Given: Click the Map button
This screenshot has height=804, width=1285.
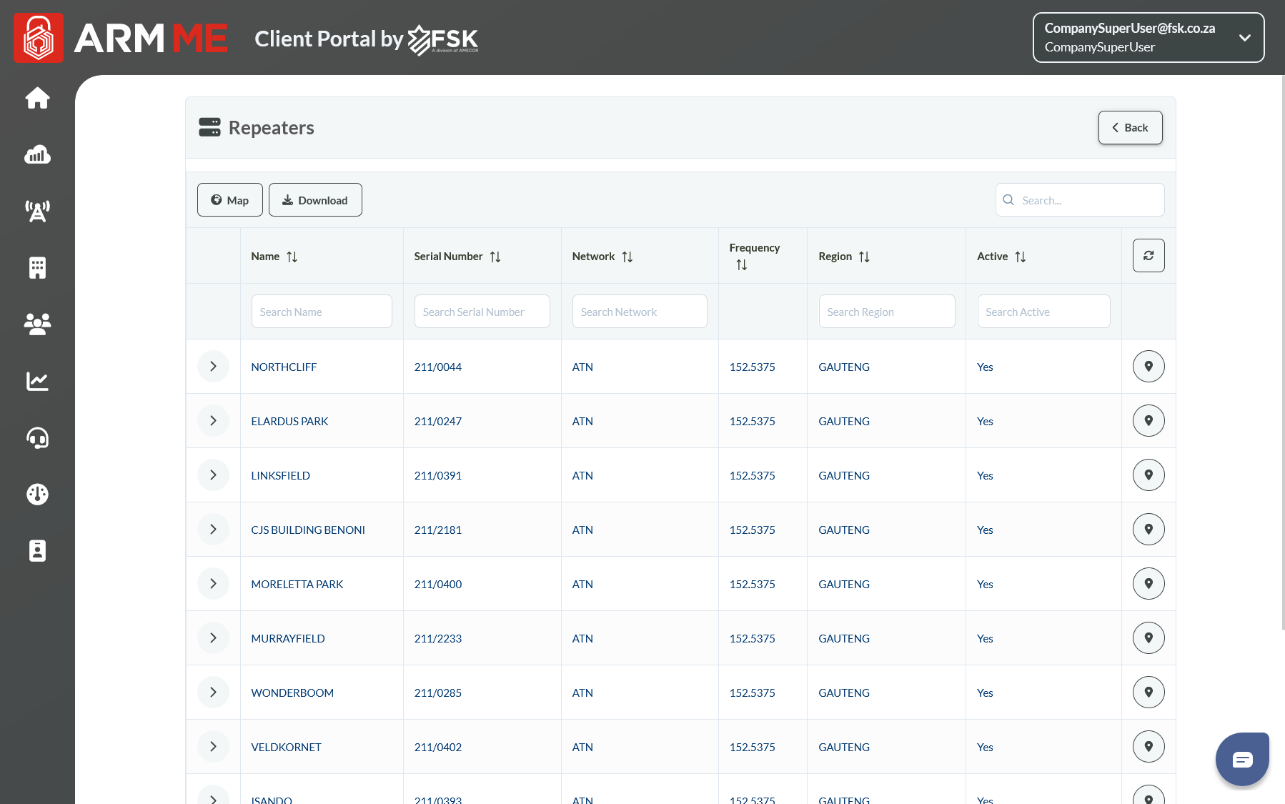Looking at the screenshot, I should [229, 200].
